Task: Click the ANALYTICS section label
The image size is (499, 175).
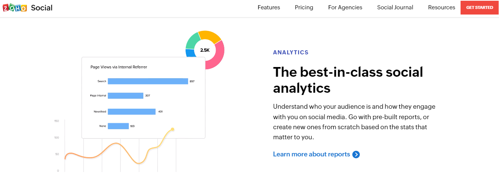Action: click(x=291, y=52)
